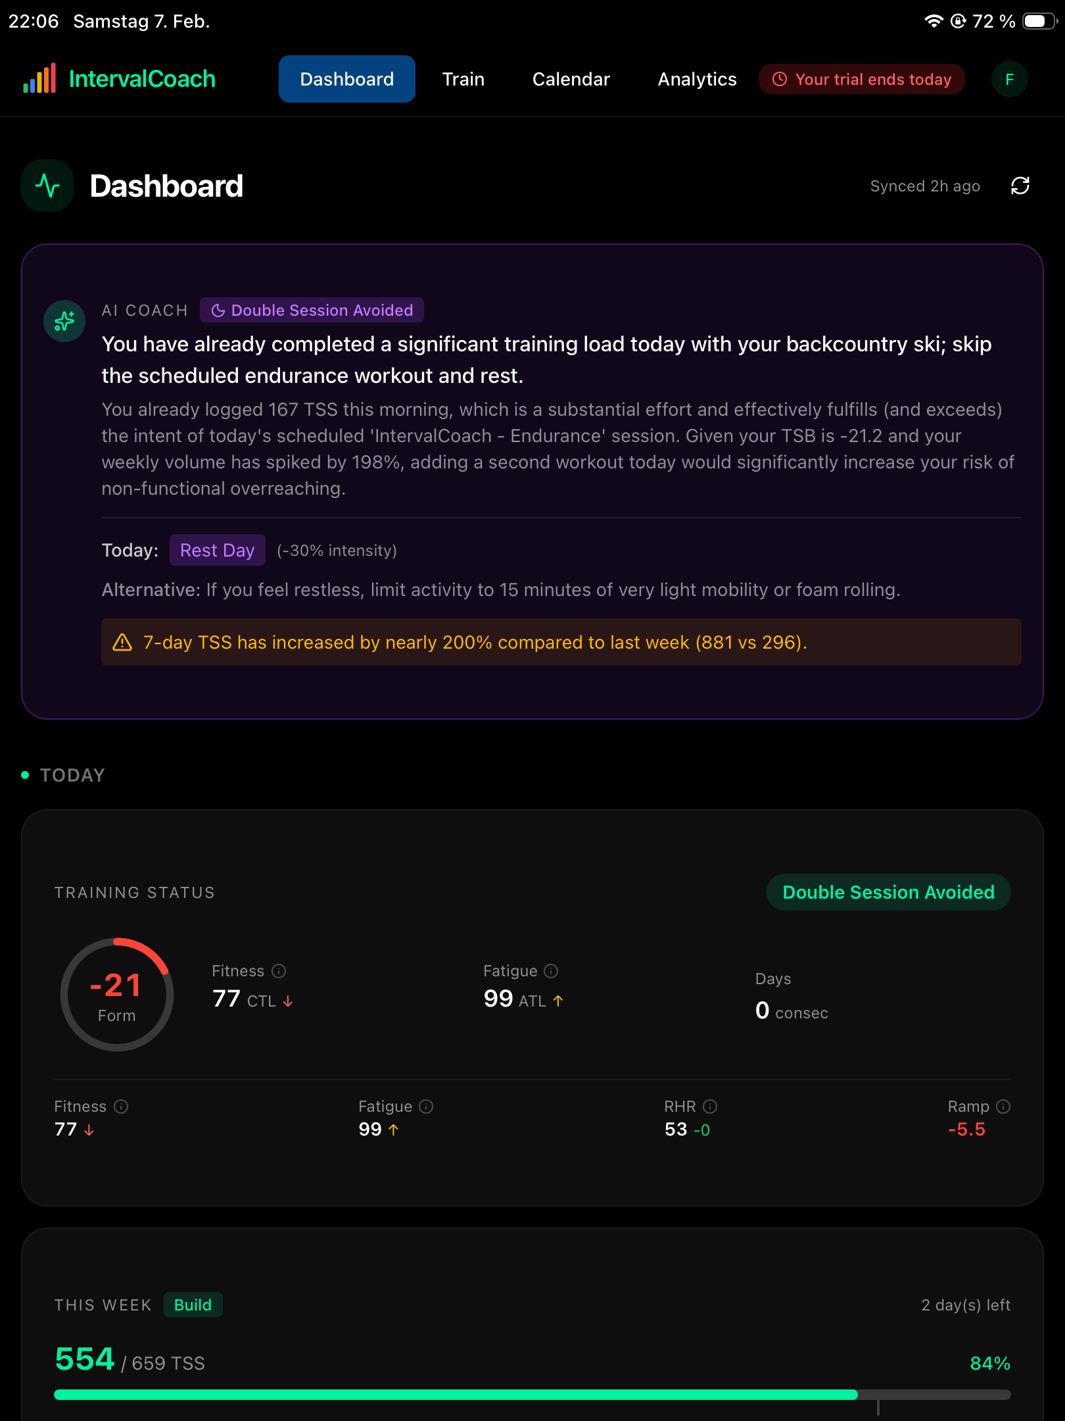Screen dimensions: 1065x1421
Task: Click the green Double Session Avoided badge
Action: coord(888,892)
